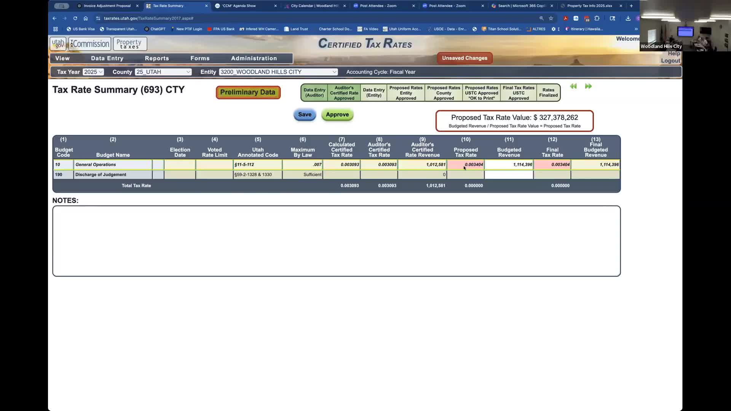Switch to Property Tax Info 2025.xlsx tab
Screen dimensions: 731x411
[589, 6]
